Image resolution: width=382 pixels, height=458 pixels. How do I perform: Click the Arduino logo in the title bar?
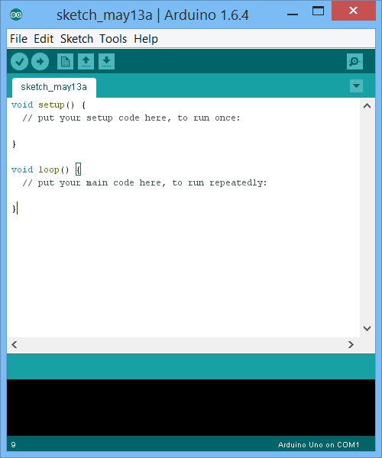coord(16,15)
